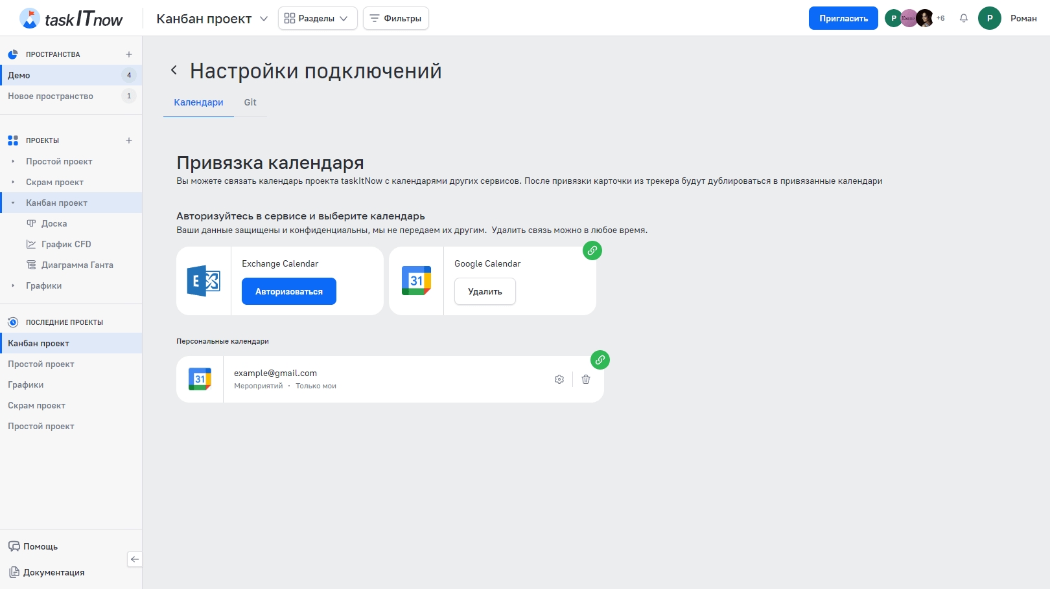Click the notification bell icon

pyautogui.click(x=964, y=18)
